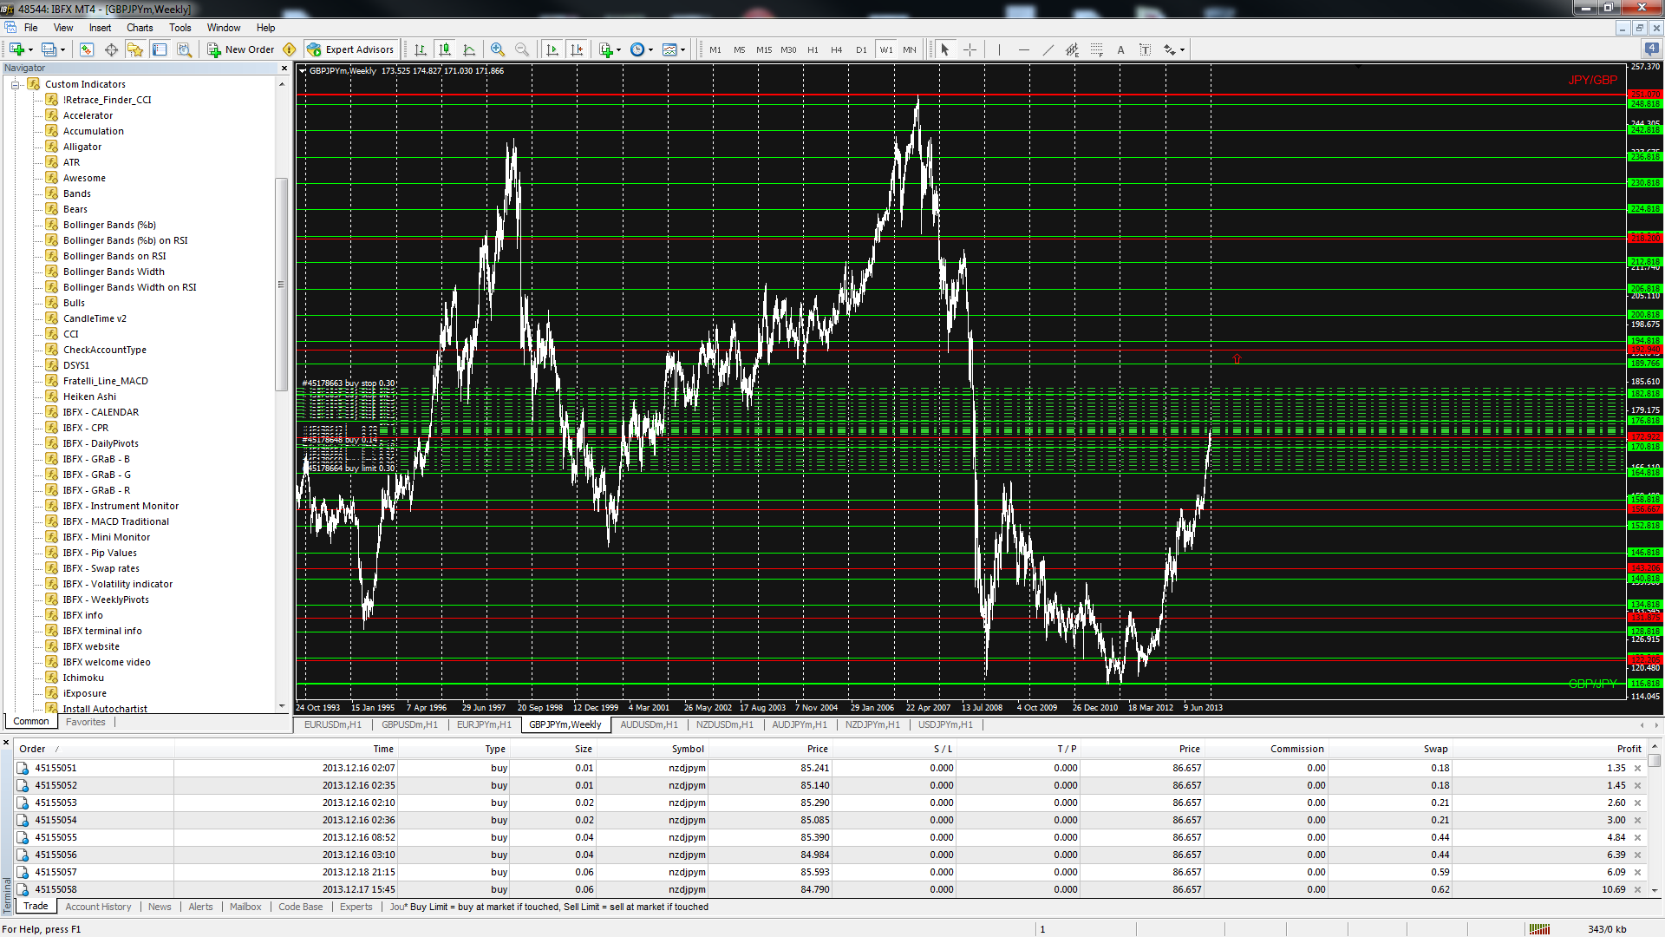Switch to the EURJPYm,H1 chart tab
1665x937 pixels.
(484, 724)
